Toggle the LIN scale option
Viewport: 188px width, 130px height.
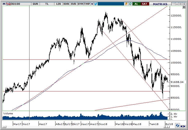tap(58, 4)
